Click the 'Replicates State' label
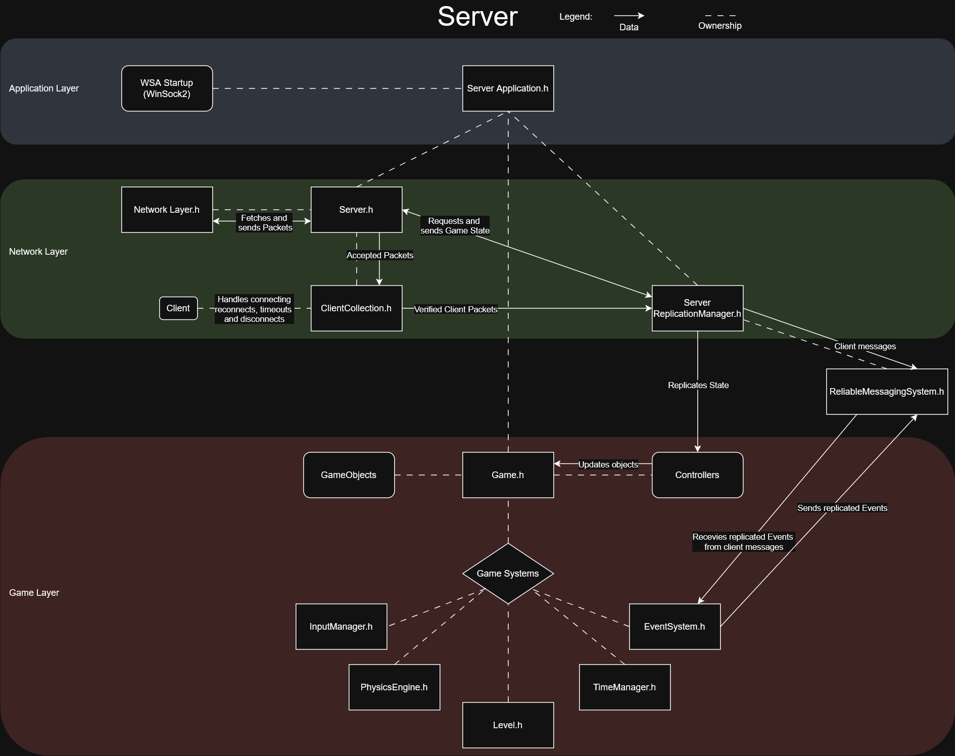The width and height of the screenshot is (955, 756). pyautogui.click(x=698, y=385)
